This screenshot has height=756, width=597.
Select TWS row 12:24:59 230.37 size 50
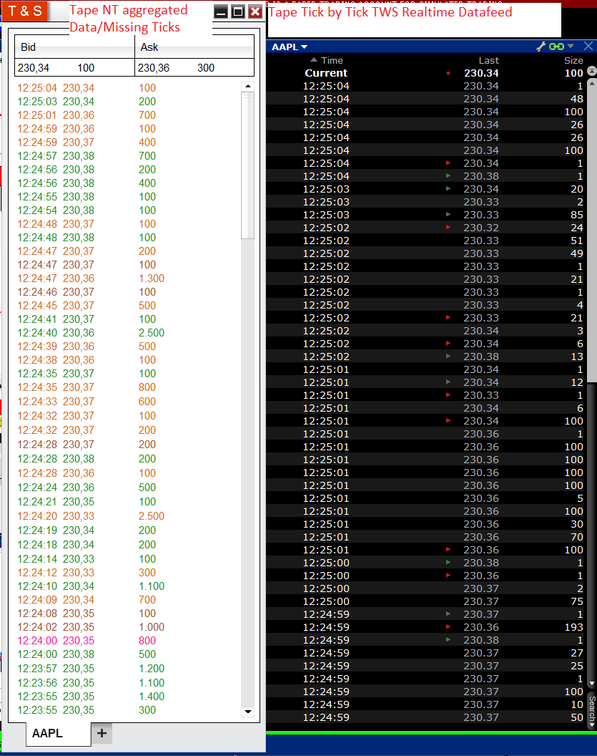point(427,717)
